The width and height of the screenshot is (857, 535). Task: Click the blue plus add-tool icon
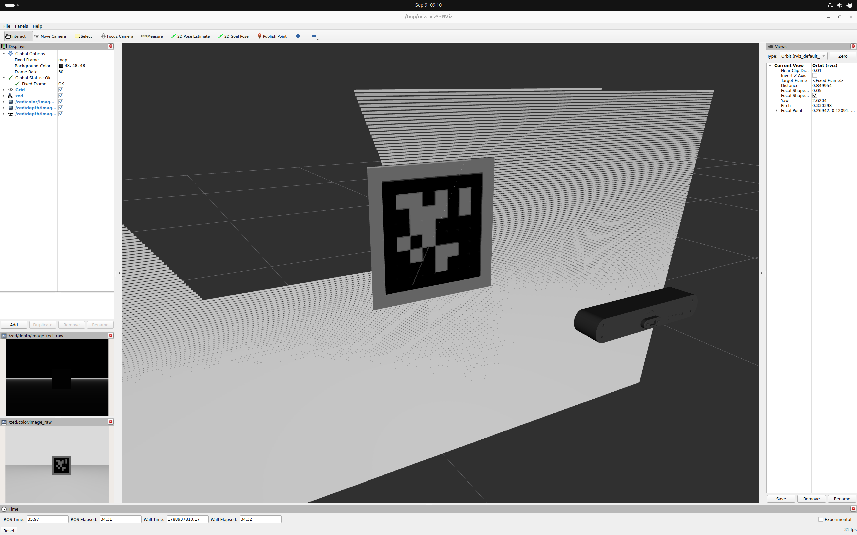(x=298, y=36)
